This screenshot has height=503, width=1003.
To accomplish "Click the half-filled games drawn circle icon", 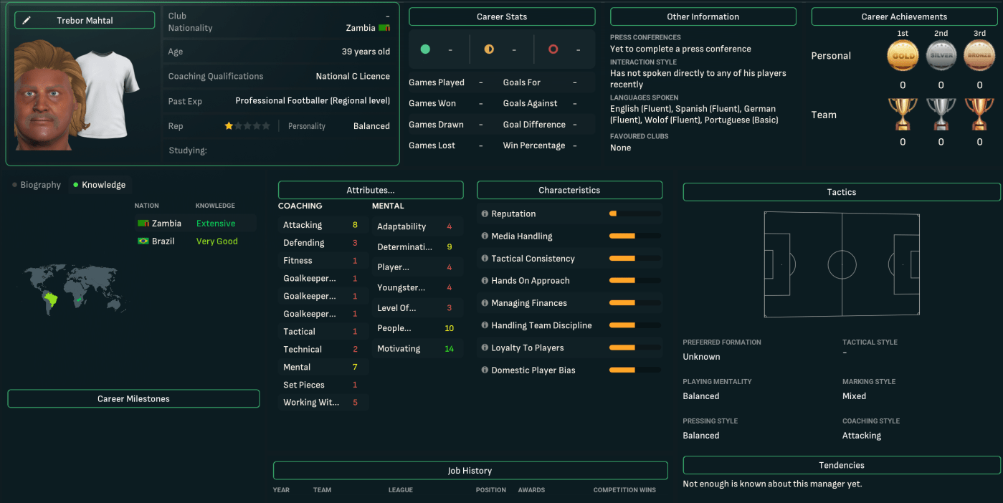I will 489,49.
